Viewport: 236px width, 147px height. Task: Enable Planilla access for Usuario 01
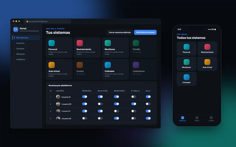pyautogui.click(x=134, y=97)
